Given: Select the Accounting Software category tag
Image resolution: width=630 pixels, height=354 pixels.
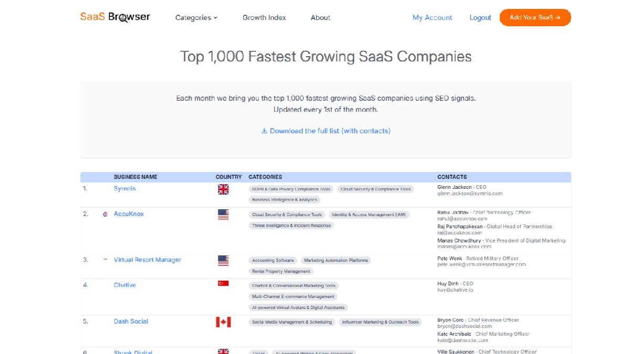Looking at the screenshot, I should coord(272,261).
